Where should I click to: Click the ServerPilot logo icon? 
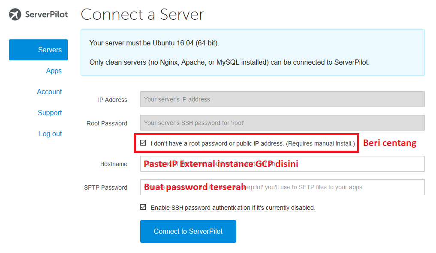coord(16,14)
